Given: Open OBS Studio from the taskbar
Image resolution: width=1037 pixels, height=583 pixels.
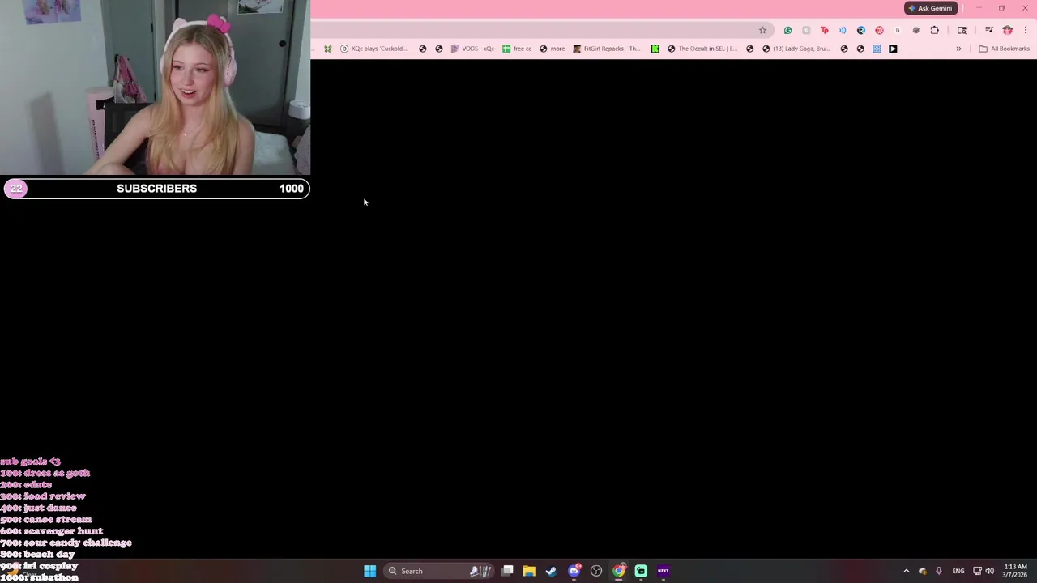Looking at the screenshot, I should [x=596, y=571].
